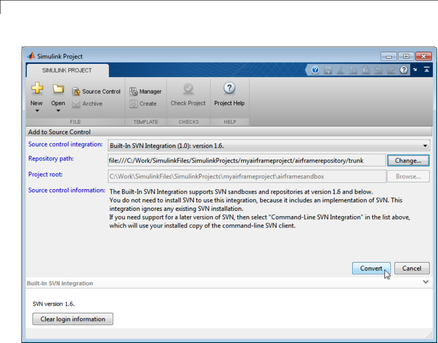The image size is (438, 343).
Task: Expand the New dropdown arrow
Action: pos(37,111)
